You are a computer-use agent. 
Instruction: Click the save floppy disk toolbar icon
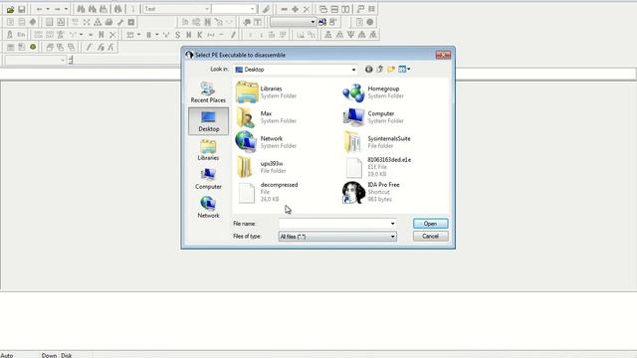(22, 9)
